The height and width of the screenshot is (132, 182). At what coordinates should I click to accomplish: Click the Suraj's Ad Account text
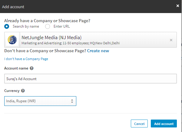pos(22,79)
